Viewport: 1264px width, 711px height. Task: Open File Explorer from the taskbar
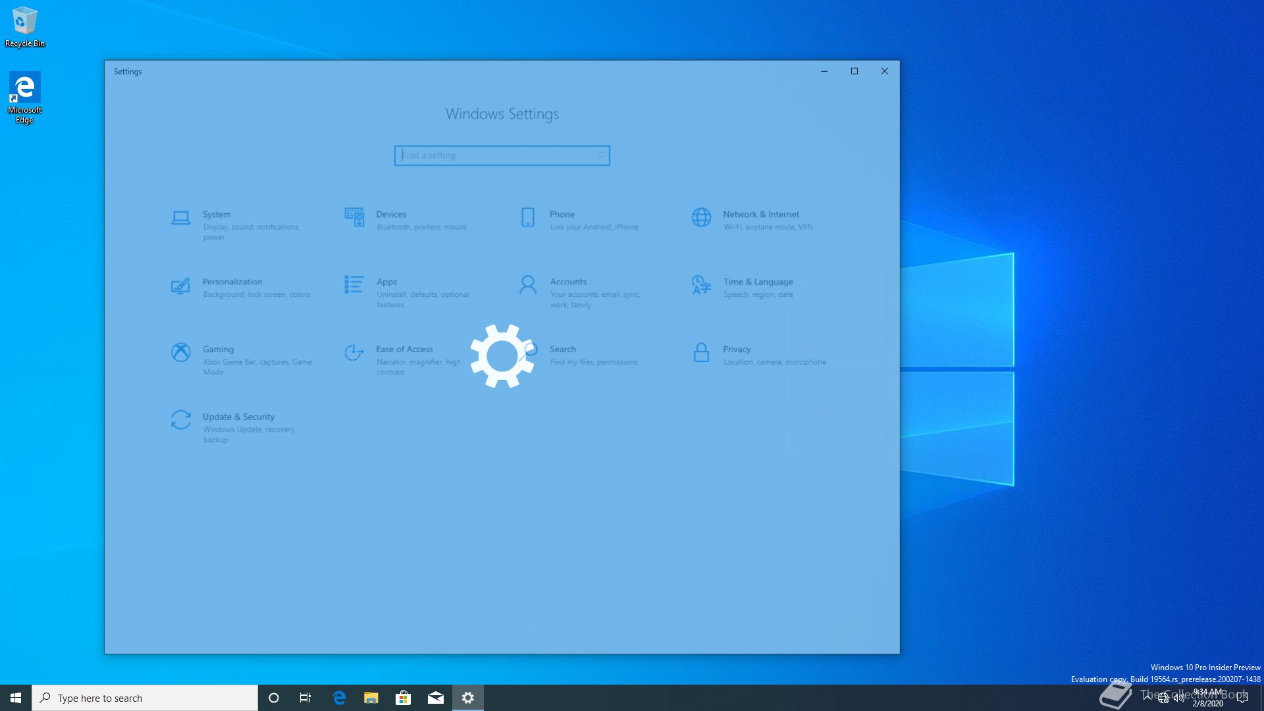click(x=371, y=698)
